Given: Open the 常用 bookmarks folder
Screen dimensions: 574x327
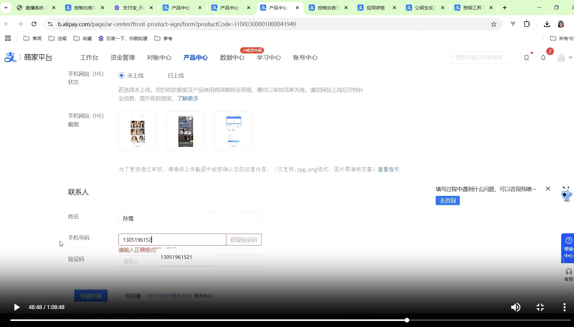Looking at the screenshot, I should (x=32, y=38).
